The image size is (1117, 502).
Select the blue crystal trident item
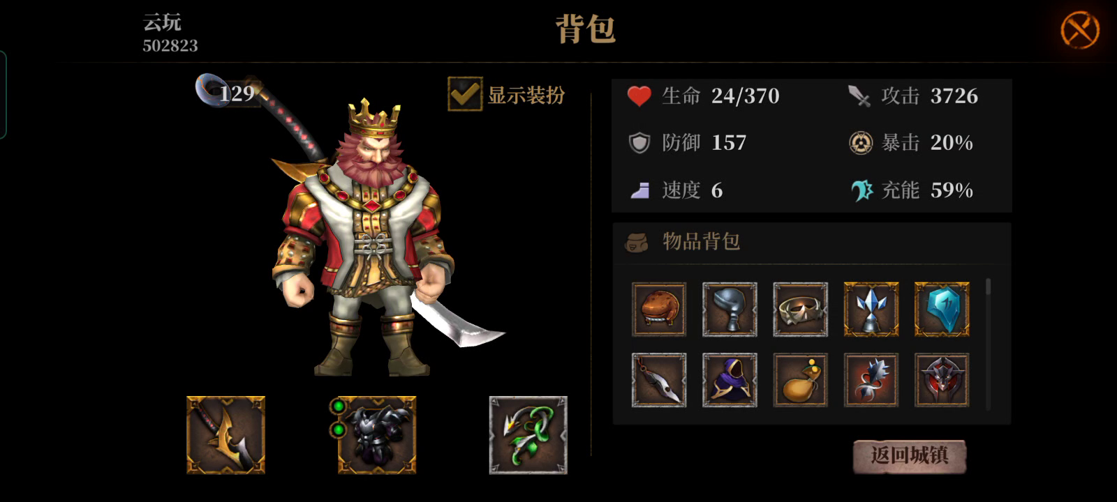click(x=871, y=310)
